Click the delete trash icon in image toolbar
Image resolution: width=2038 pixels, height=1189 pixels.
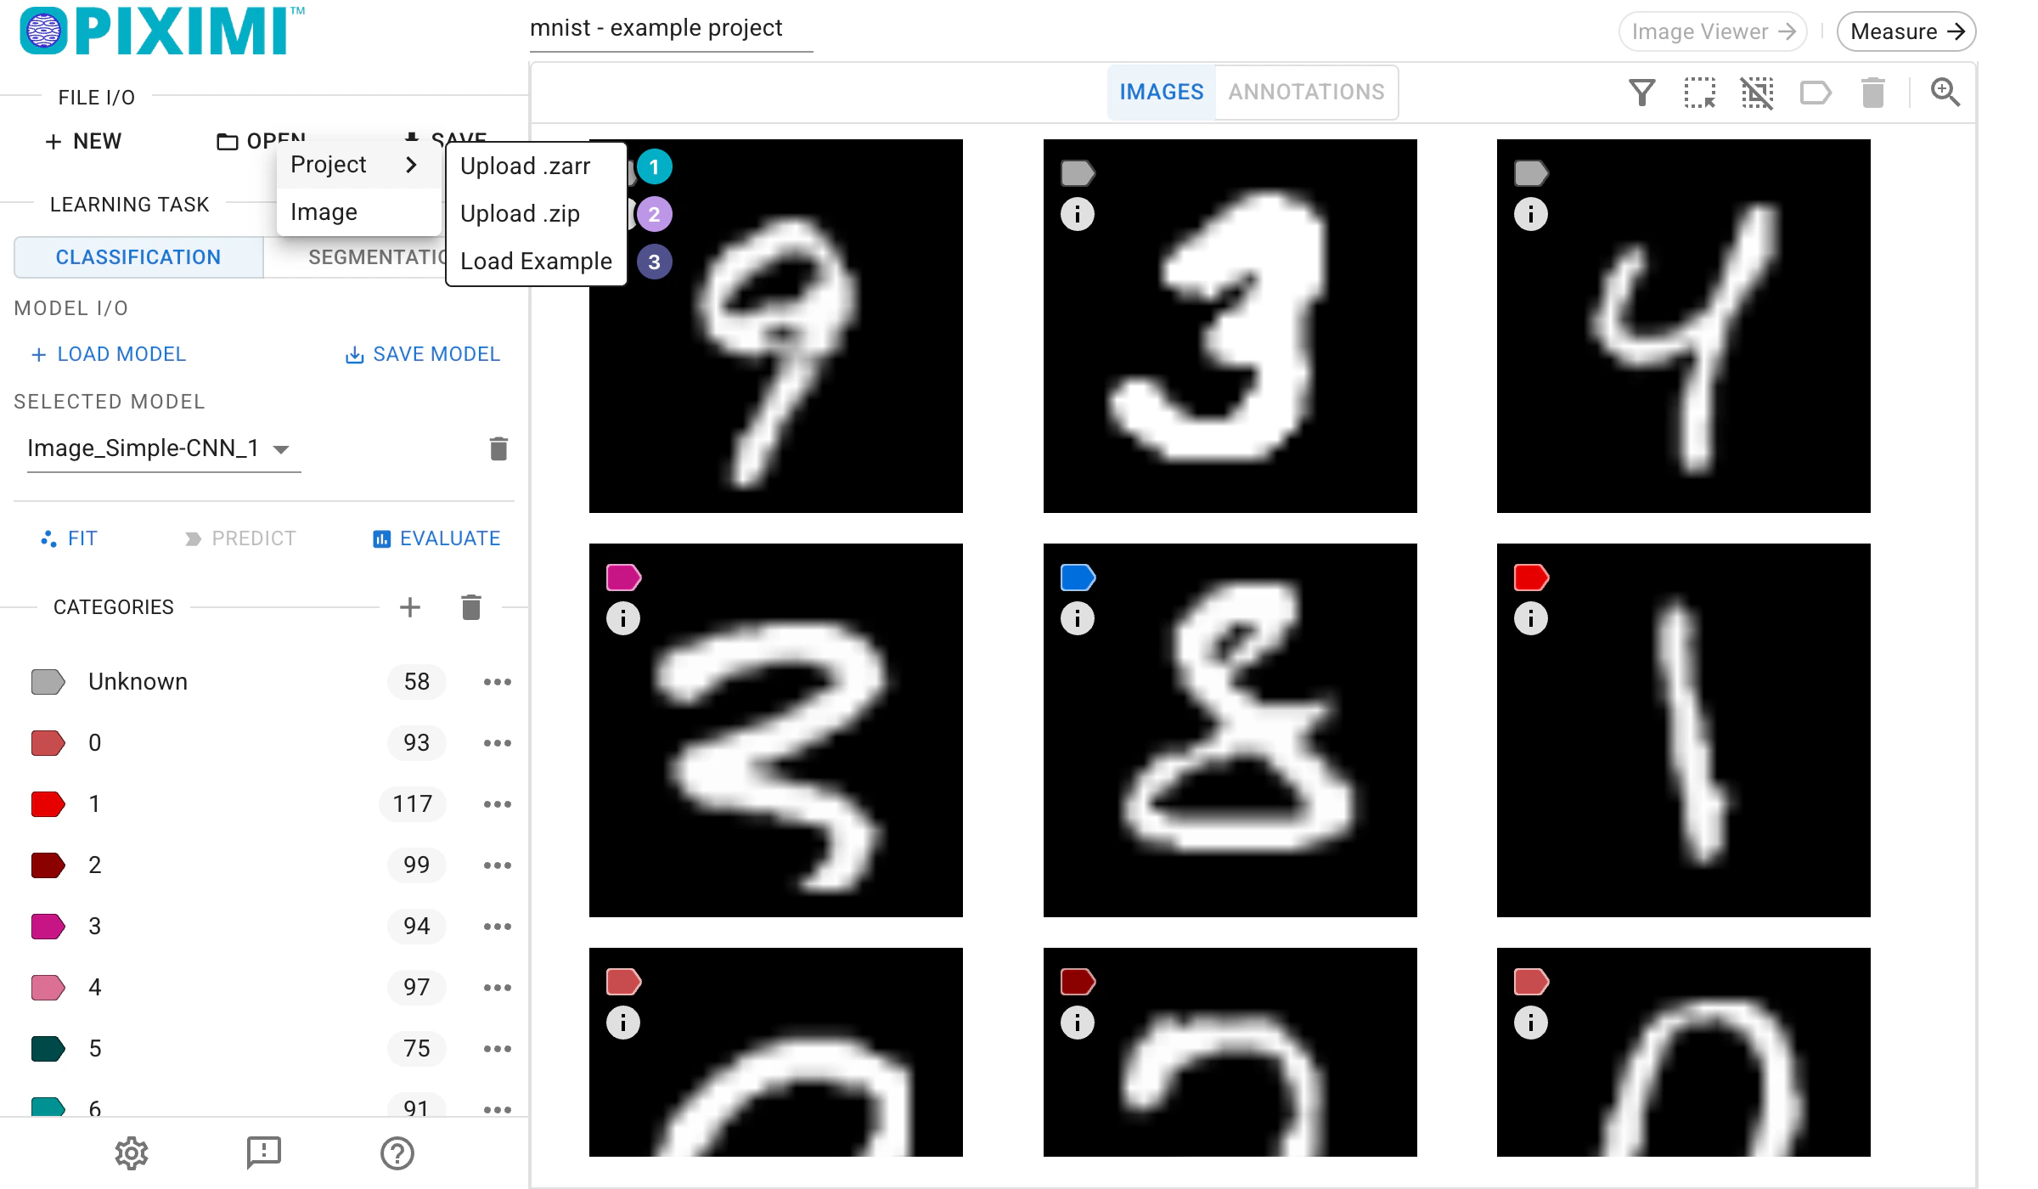coord(1872,93)
